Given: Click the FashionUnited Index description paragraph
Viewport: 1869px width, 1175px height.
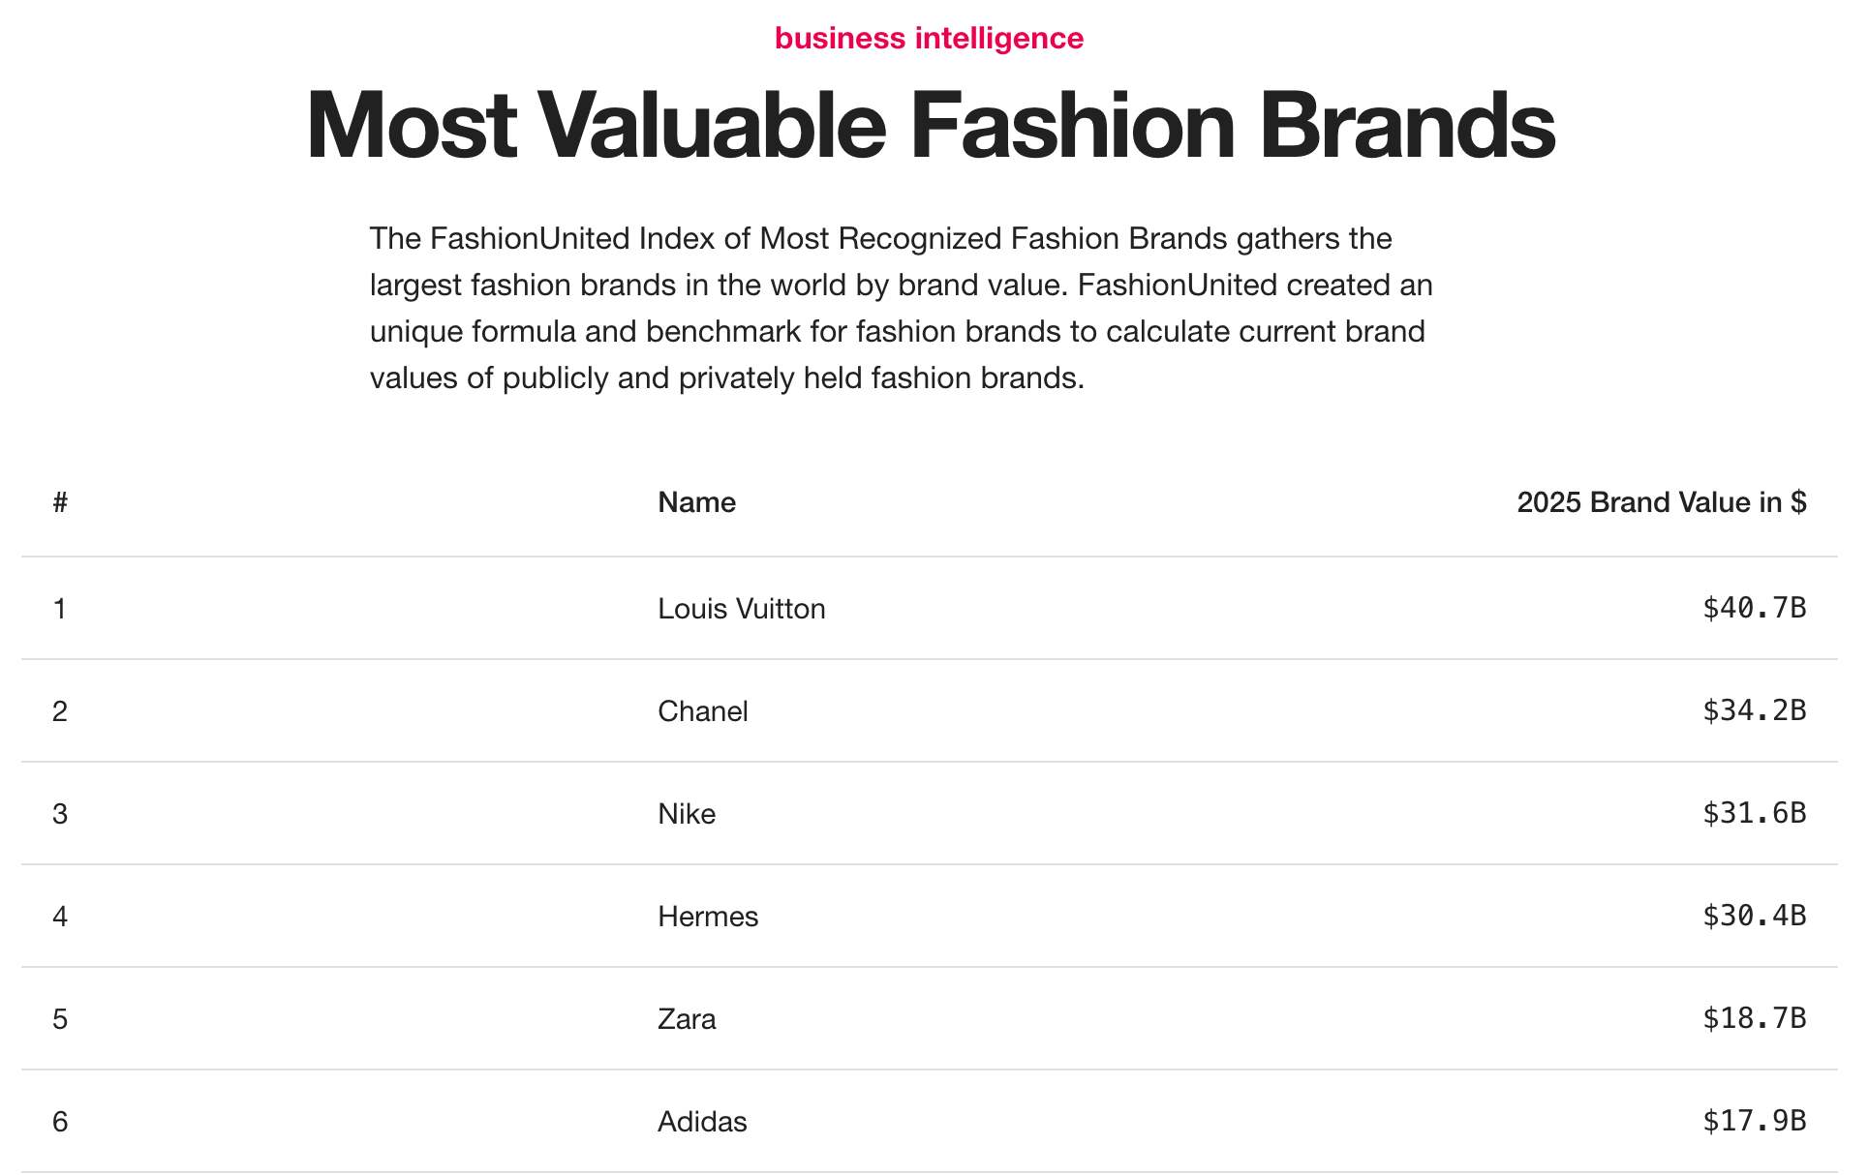Looking at the screenshot, I should click(901, 308).
